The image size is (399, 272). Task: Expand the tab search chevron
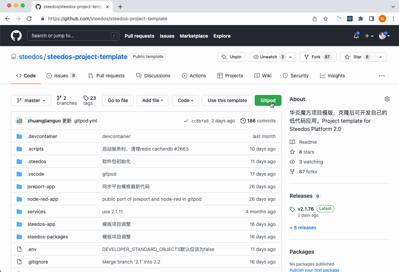tap(393, 7)
